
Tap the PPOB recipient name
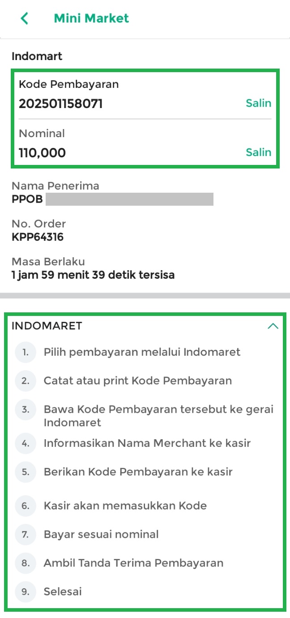[27, 199]
